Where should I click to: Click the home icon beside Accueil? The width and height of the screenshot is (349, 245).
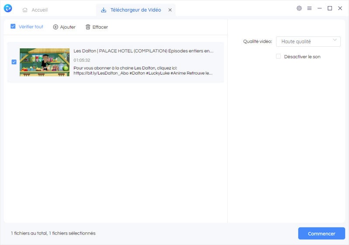(x=25, y=10)
